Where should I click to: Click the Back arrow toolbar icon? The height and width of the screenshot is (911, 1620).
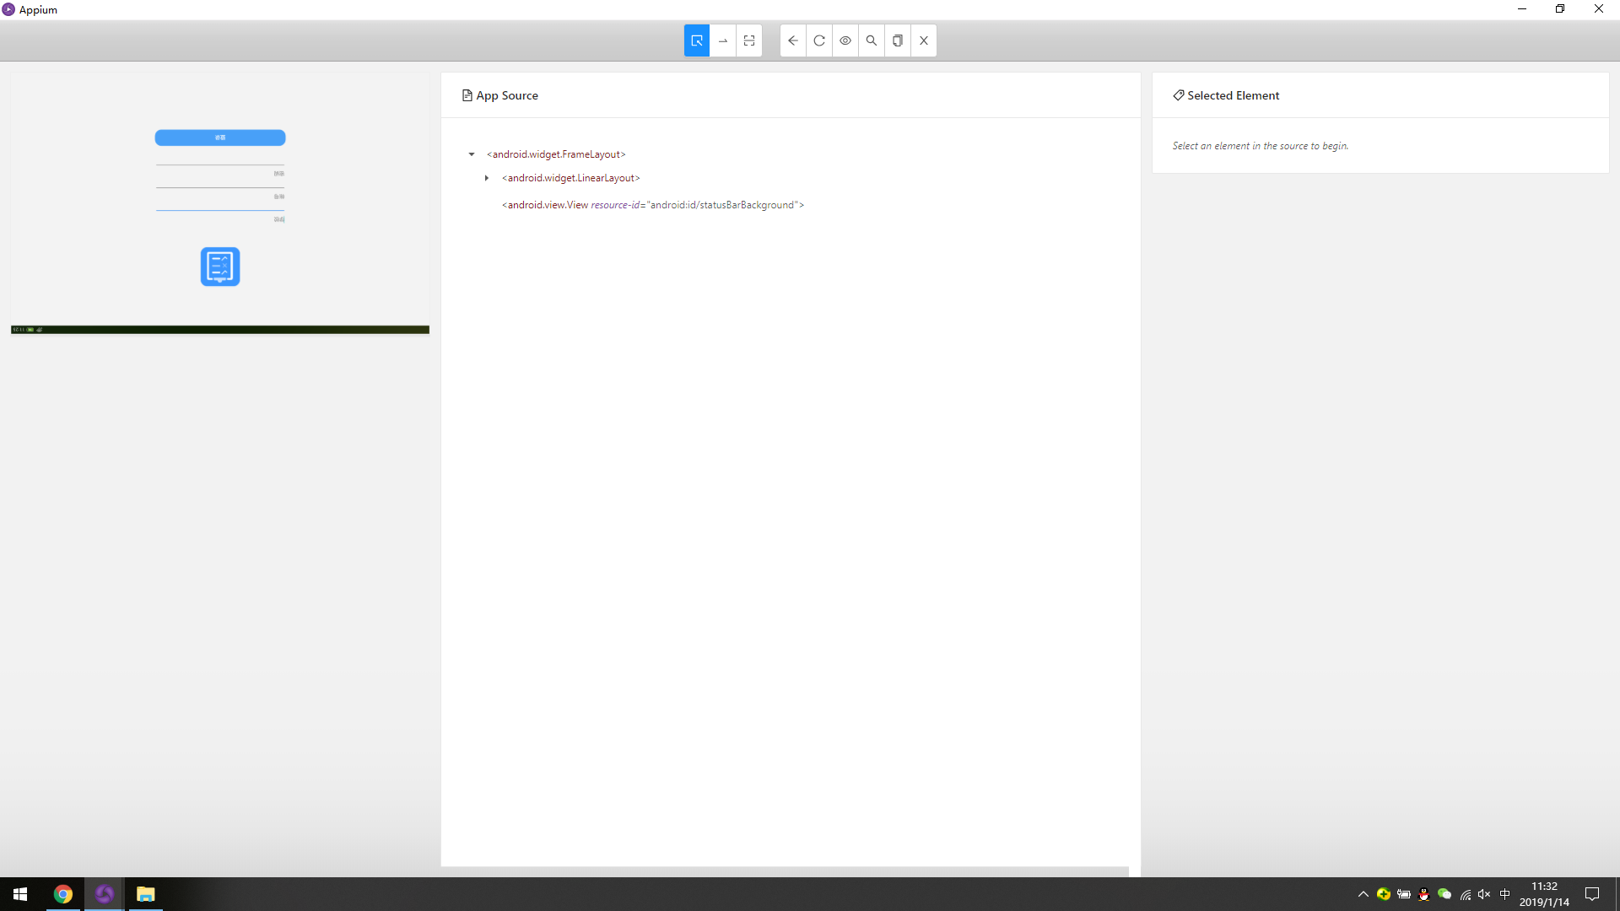[x=793, y=40]
